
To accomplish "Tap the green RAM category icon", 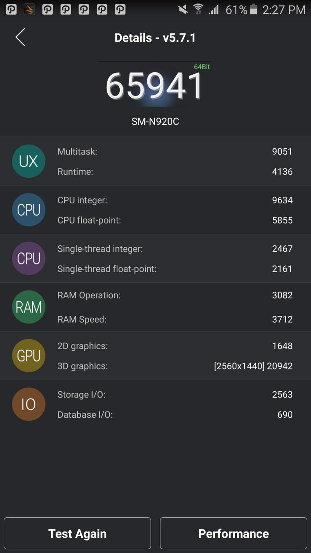I will tap(29, 307).
